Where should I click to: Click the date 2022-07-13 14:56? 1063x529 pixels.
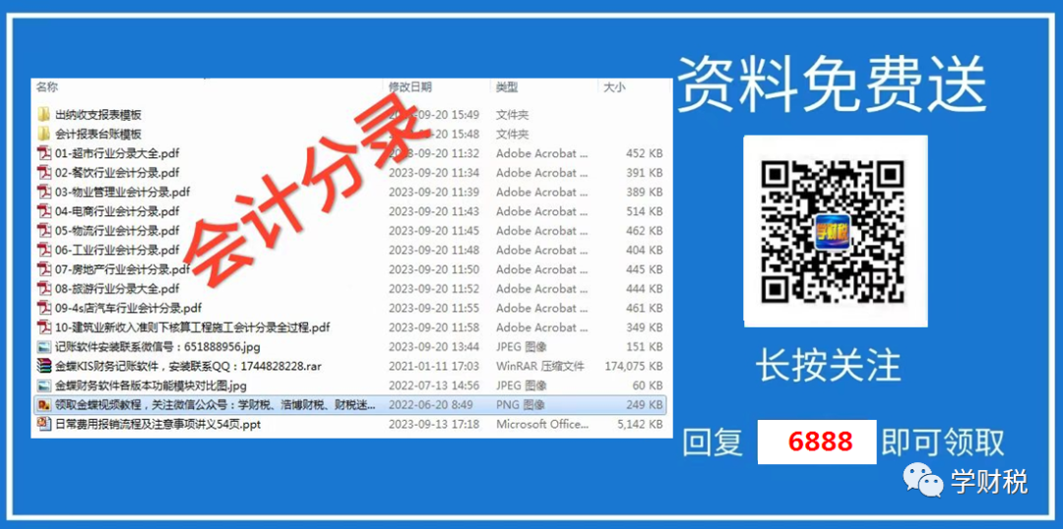pyautogui.click(x=434, y=385)
